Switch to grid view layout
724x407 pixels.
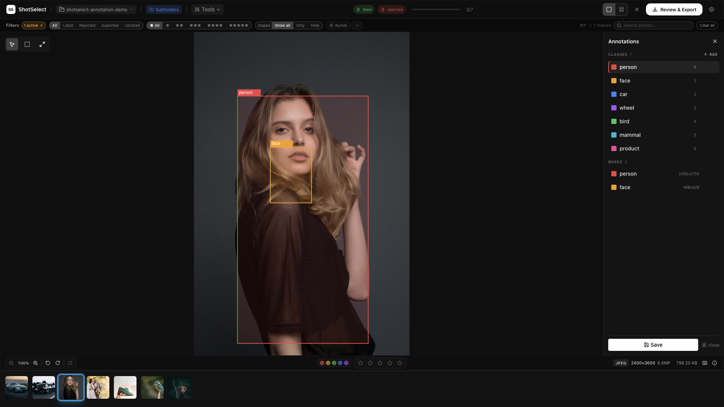tap(621, 9)
